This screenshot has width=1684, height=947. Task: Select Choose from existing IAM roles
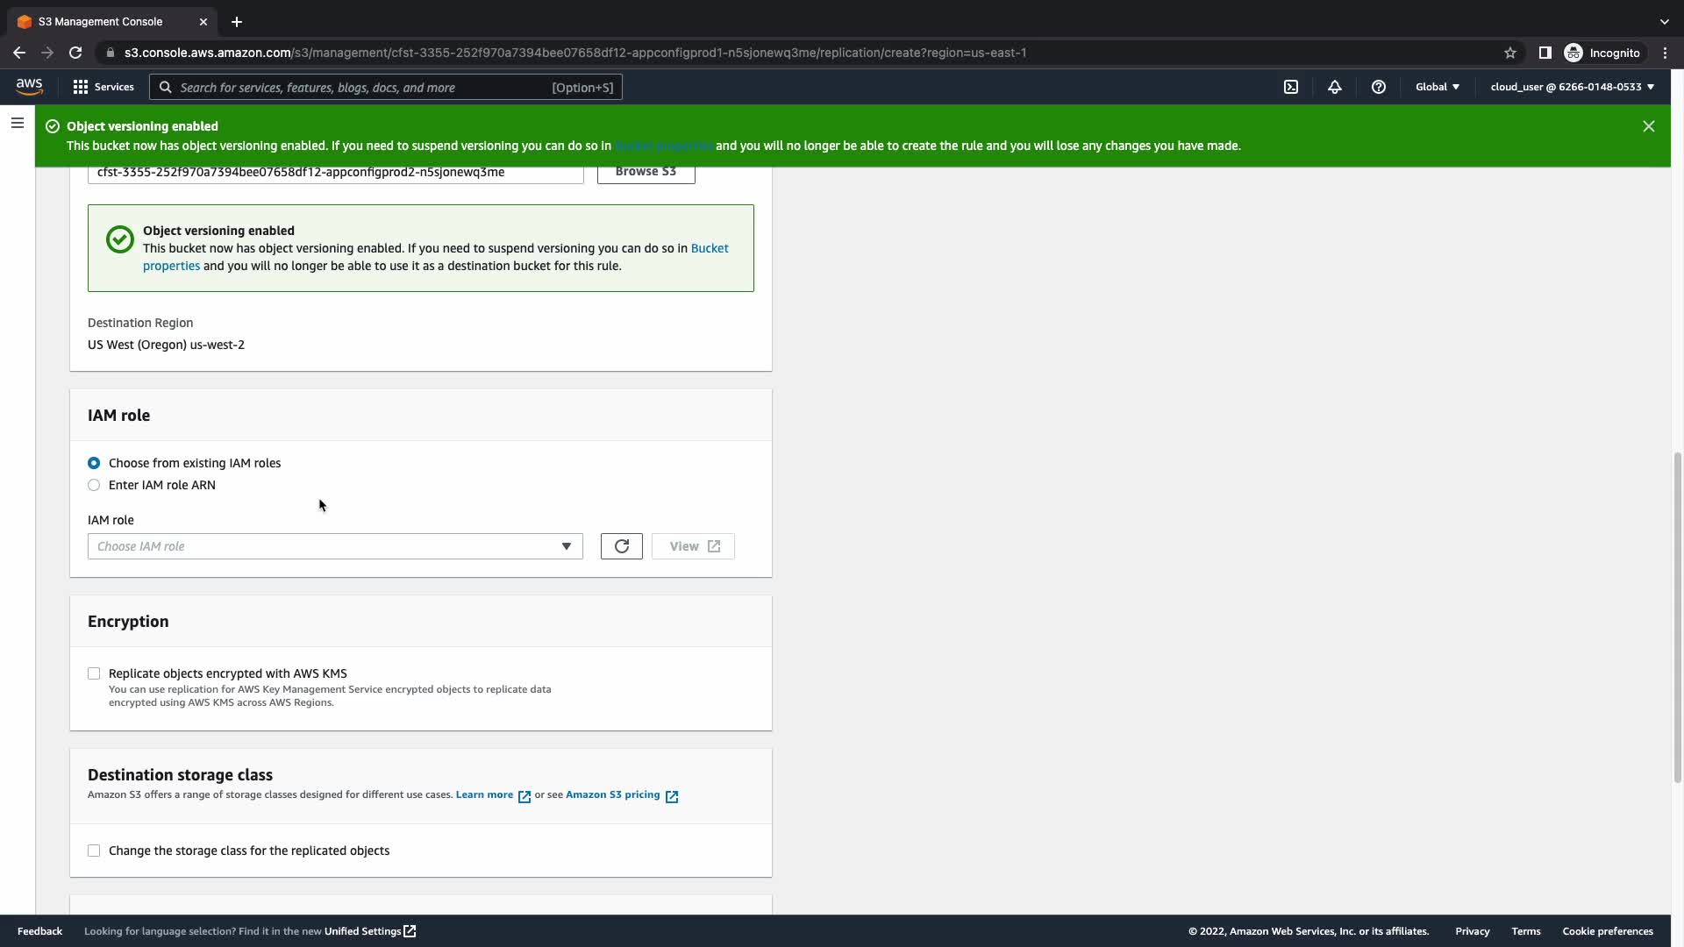94,463
